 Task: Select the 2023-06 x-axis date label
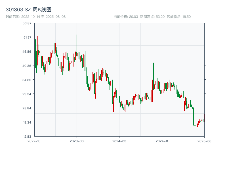coord(77,141)
